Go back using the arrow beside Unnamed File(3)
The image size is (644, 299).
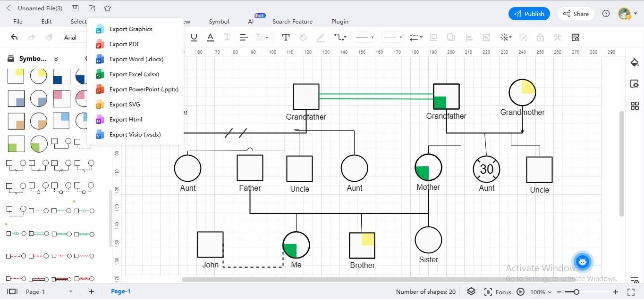pyautogui.click(x=8, y=8)
